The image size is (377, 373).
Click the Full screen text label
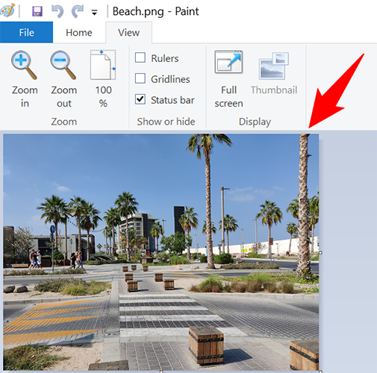[x=228, y=96]
